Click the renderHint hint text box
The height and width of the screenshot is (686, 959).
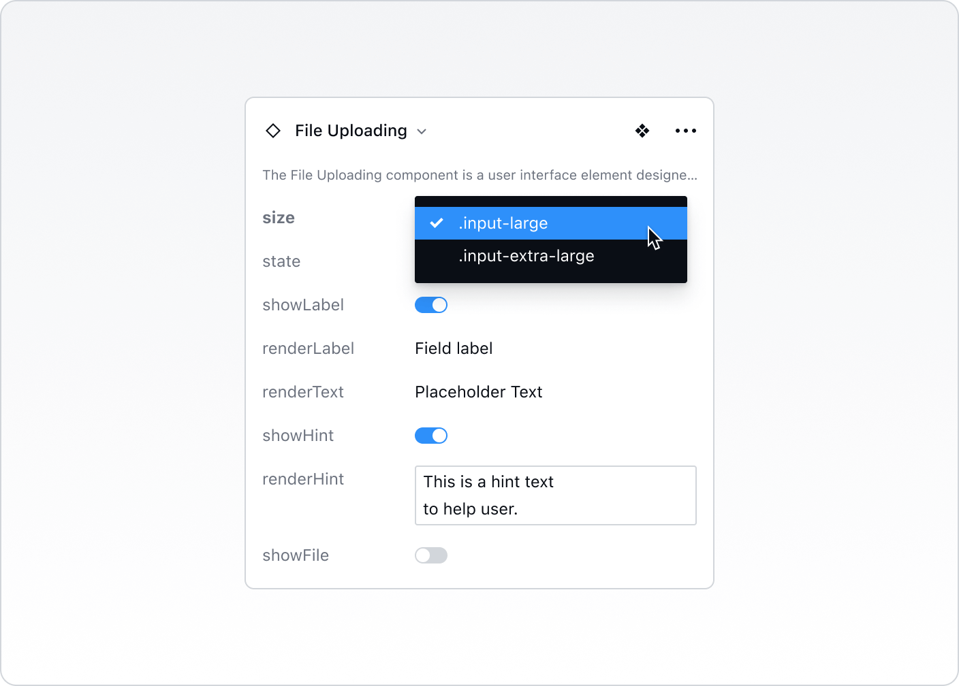pos(555,495)
